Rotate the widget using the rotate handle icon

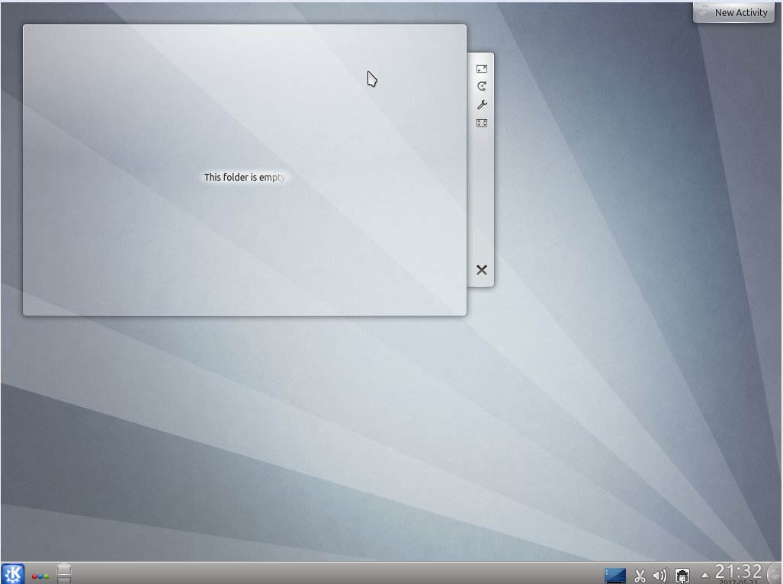481,85
